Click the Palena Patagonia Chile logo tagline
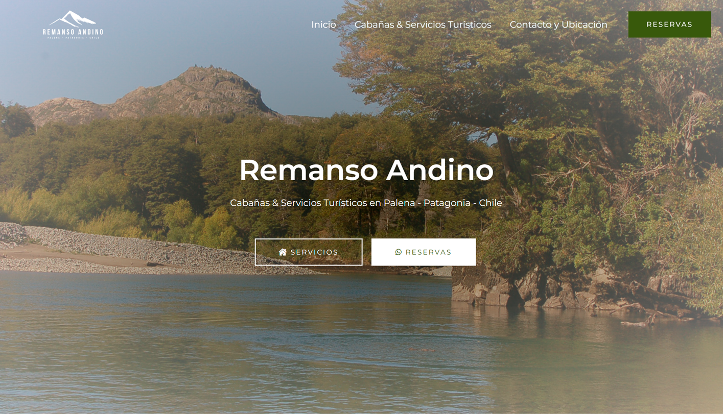This screenshot has width=723, height=414. click(x=73, y=38)
